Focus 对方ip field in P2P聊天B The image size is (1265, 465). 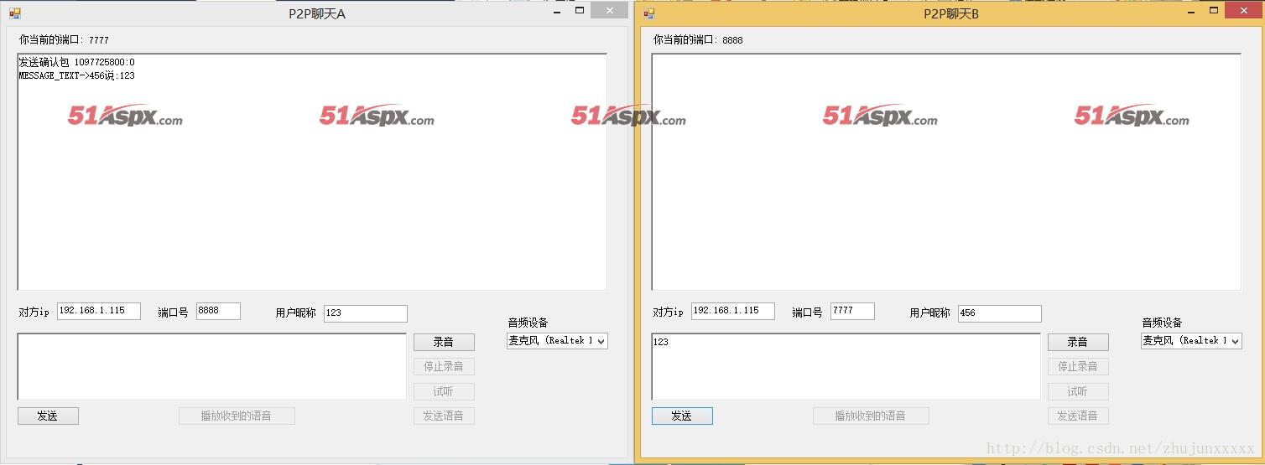[733, 311]
